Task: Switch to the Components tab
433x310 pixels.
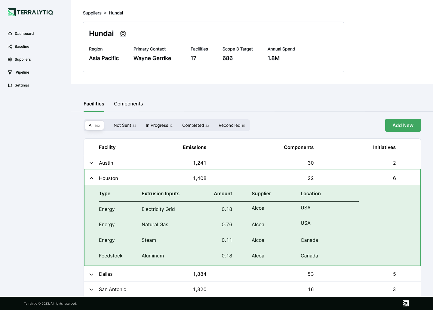Action: click(128, 104)
